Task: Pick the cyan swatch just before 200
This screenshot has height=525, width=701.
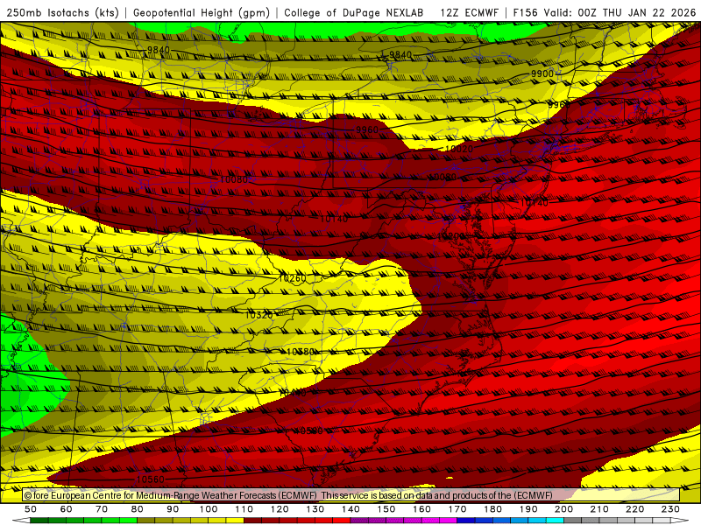Action: coord(555,521)
